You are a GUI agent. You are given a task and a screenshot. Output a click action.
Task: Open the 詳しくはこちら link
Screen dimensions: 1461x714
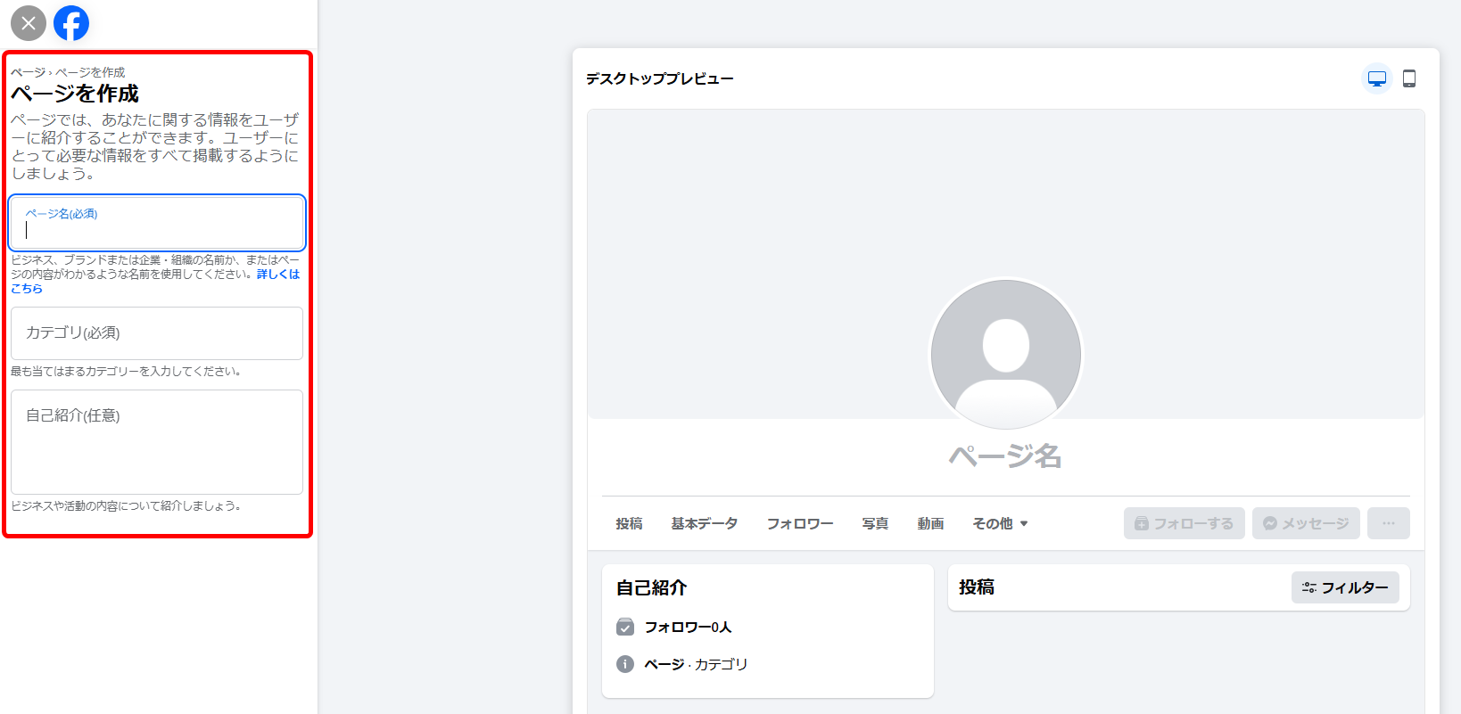(278, 275)
